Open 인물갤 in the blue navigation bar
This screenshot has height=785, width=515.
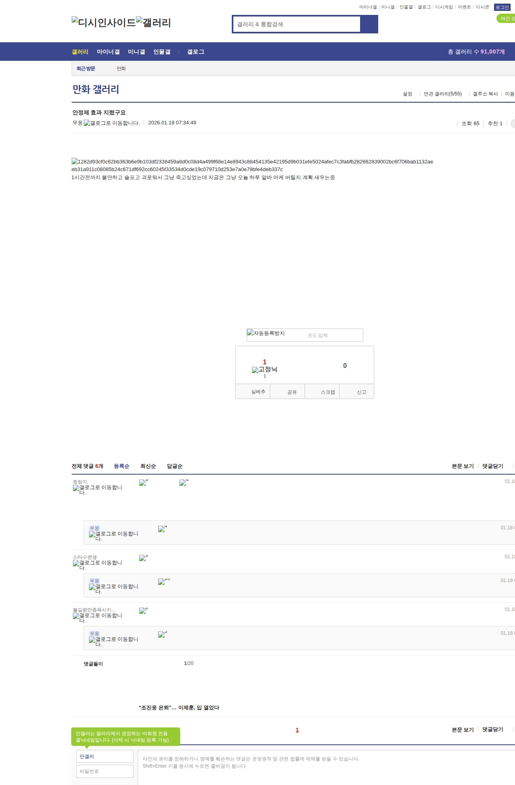pyautogui.click(x=162, y=52)
